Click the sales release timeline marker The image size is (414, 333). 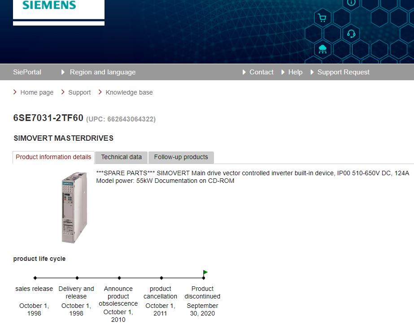click(35, 278)
